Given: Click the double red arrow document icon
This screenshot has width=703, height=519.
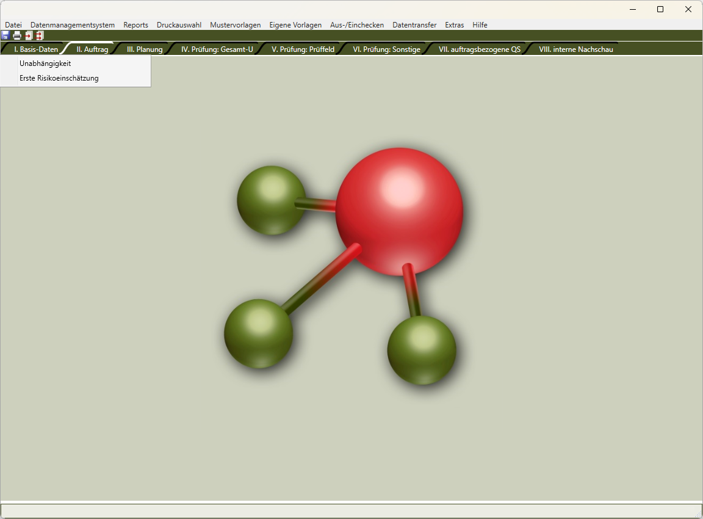Looking at the screenshot, I should [x=40, y=35].
